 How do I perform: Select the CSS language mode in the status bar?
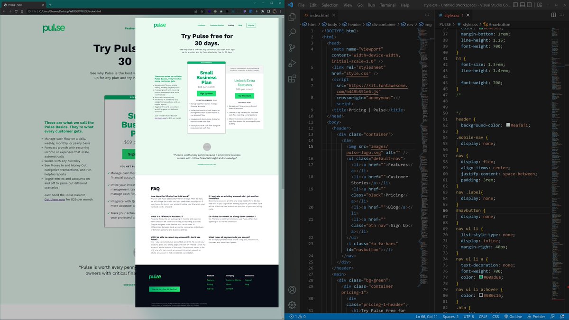(496, 316)
